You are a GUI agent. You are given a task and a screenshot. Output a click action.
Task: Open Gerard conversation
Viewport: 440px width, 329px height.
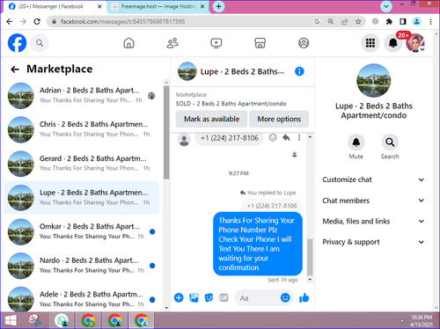82,164
